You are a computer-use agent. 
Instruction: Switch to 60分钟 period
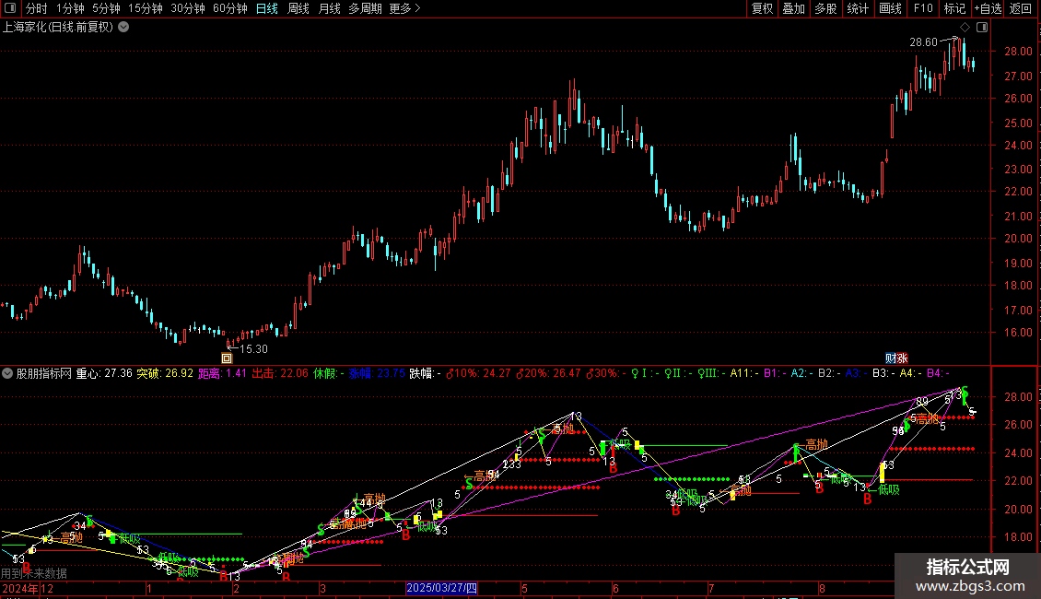click(x=230, y=8)
